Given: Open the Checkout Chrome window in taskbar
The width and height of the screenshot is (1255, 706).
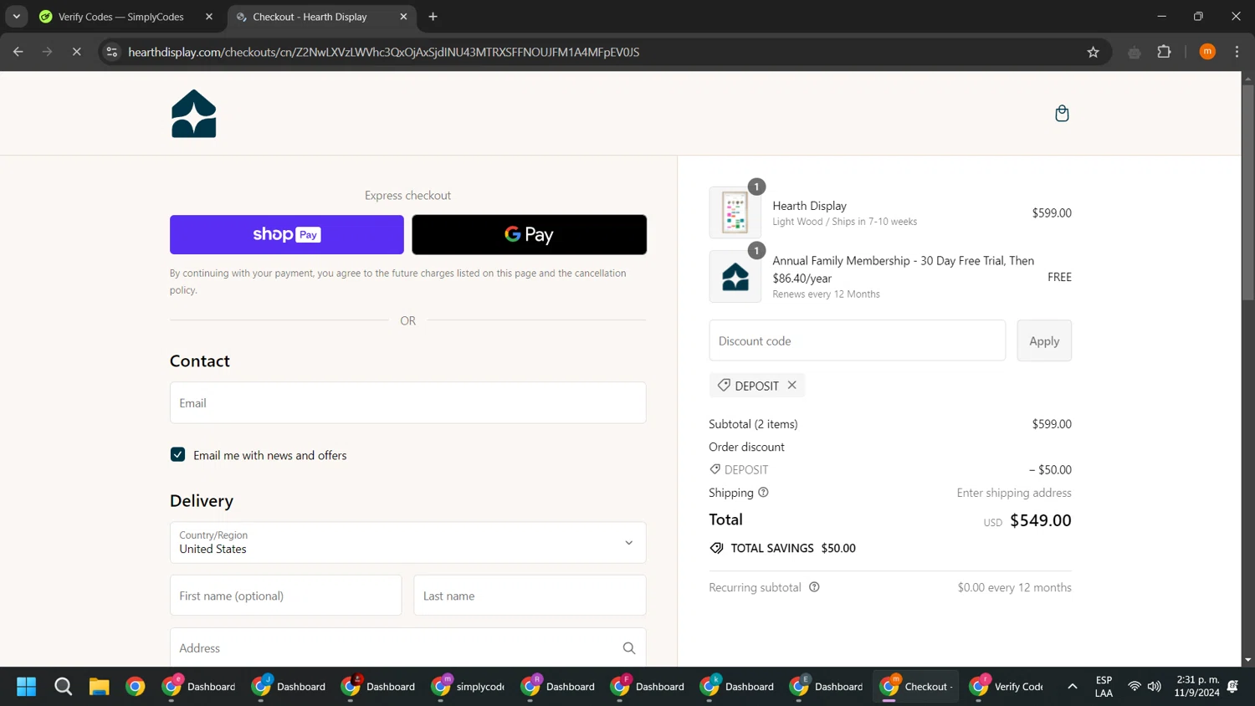Looking at the screenshot, I should 915,687.
